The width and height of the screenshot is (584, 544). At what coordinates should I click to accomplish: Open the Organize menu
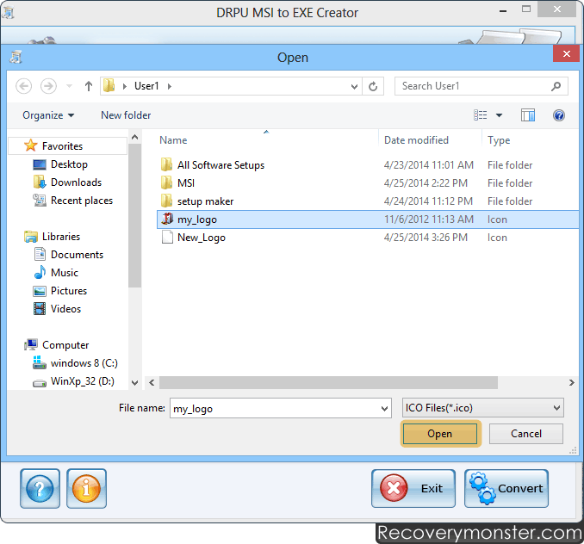click(x=48, y=115)
